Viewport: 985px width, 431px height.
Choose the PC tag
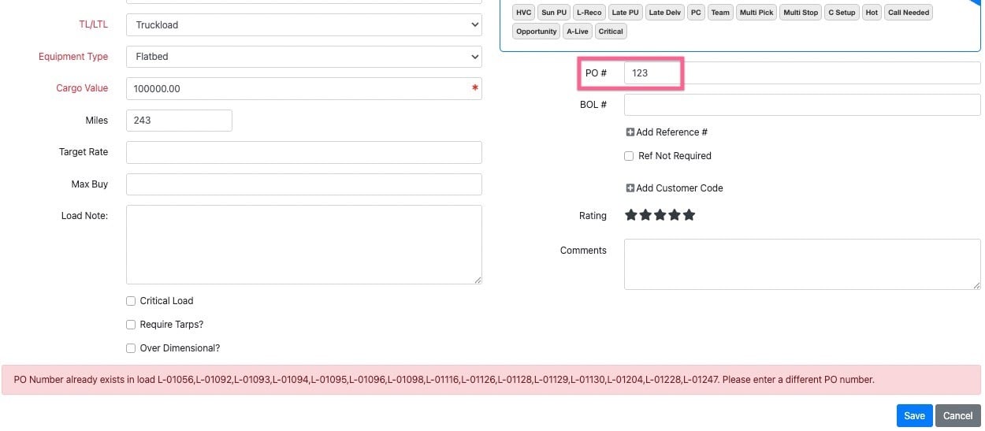point(696,13)
